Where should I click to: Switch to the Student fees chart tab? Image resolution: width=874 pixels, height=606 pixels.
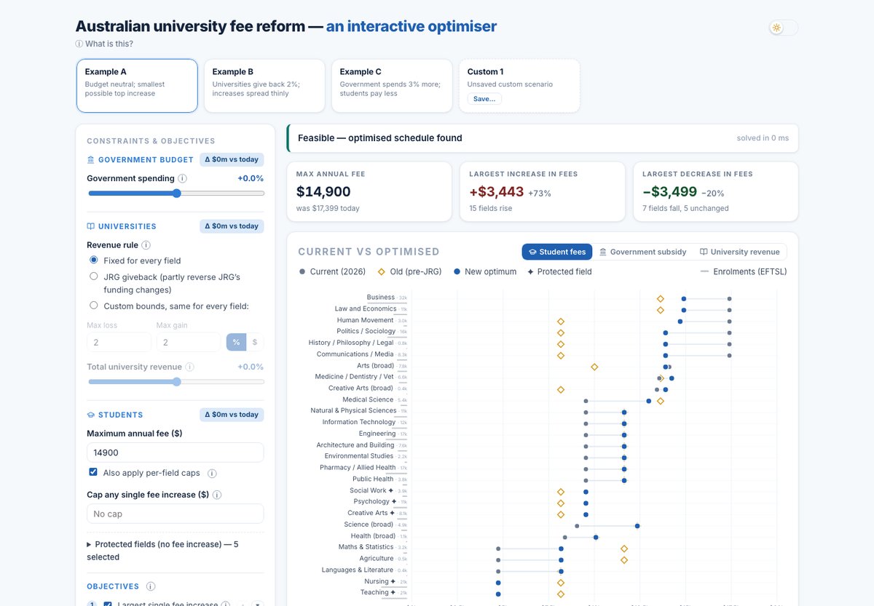(x=557, y=252)
